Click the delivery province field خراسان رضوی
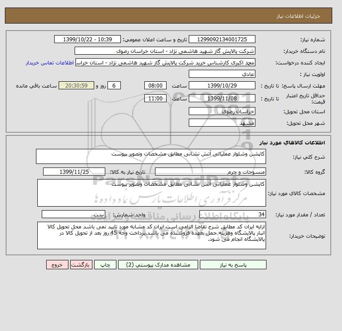The width and height of the screenshot is (342, 331). [222, 111]
